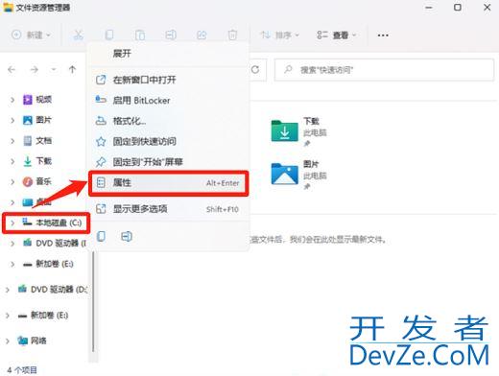Open the 查看 (View) dropdown

[x=336, y=35]
